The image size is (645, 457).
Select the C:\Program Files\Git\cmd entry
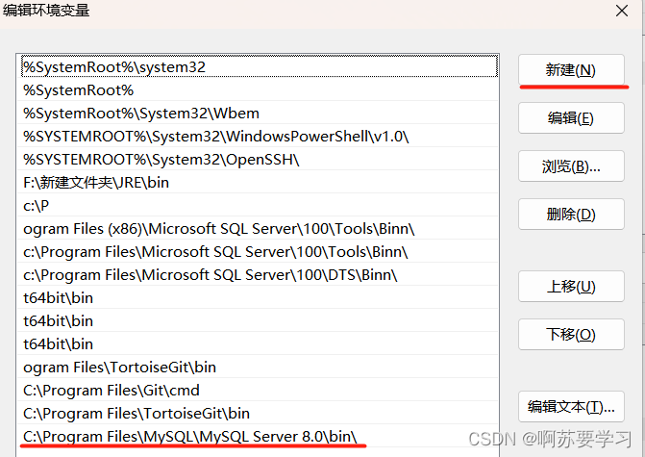click(258, 390)
